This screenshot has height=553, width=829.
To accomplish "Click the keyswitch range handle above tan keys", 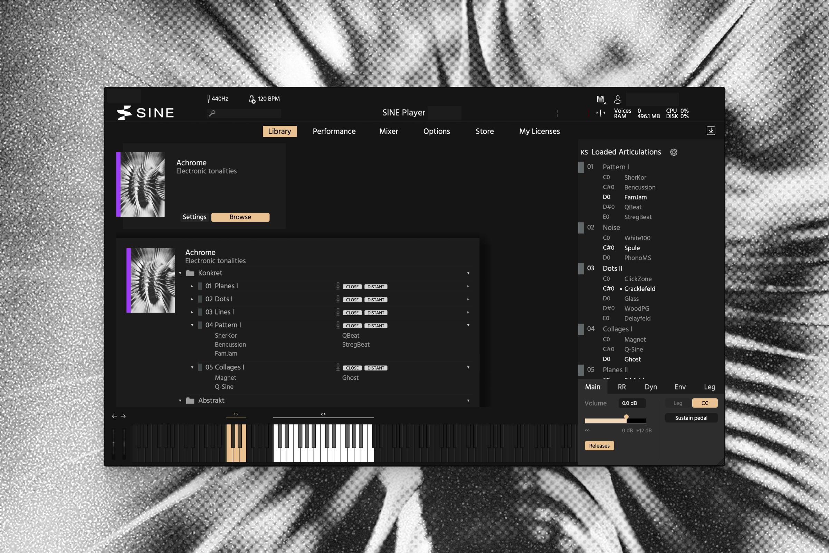I will pos(236,414).
